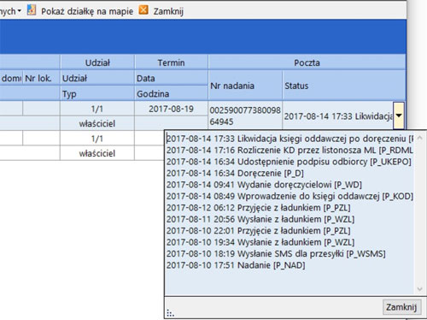
Task: Click the map icon beside 'Pokaż działkę na mapie'
Action: pyautogui.click(x=32, y=10)
